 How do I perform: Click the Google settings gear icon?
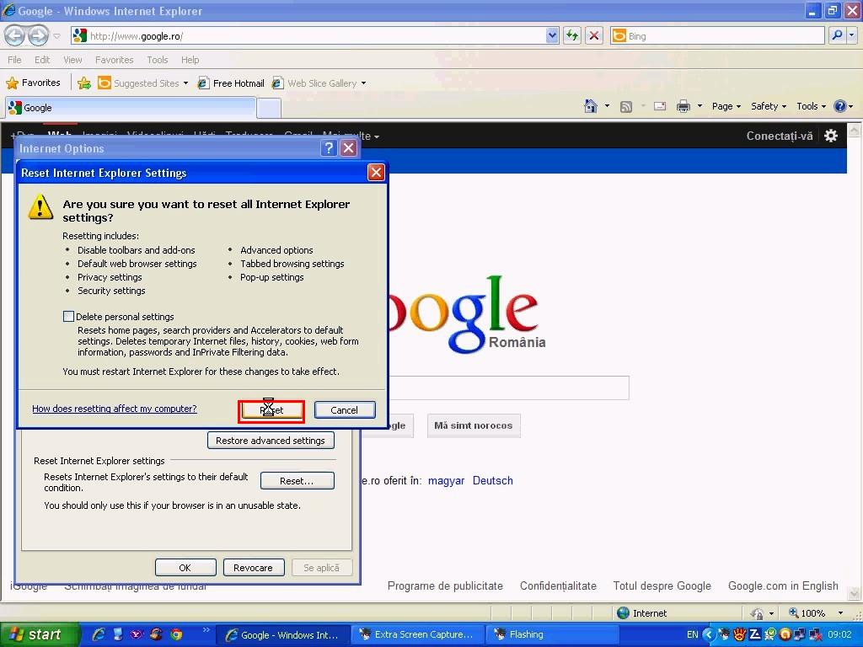[x=831, y=136]
